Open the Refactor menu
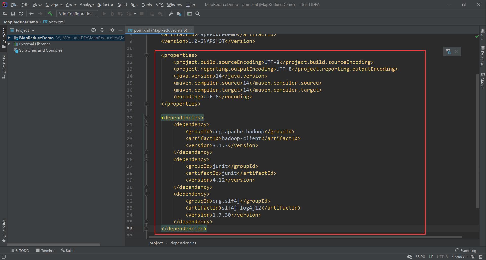 (106, 5)
